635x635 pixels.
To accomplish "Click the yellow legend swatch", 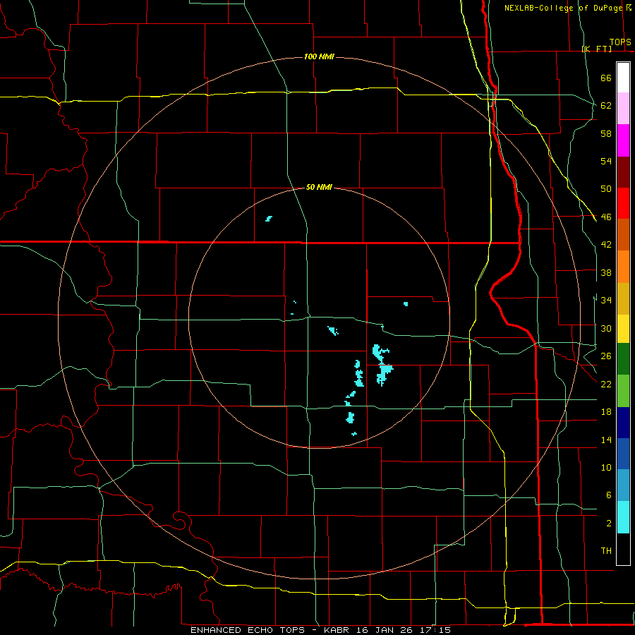I will pos(623,329).
